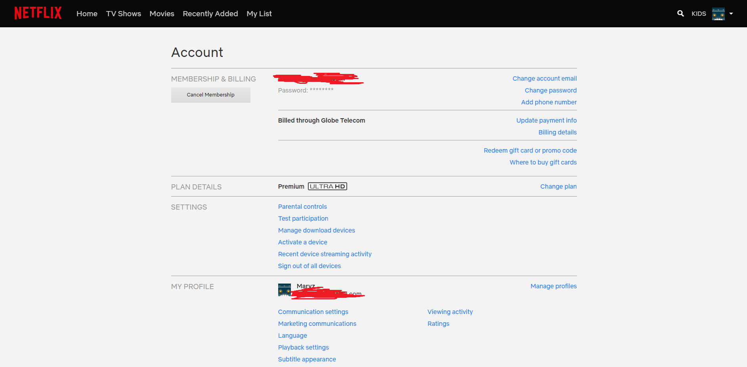Click the SETTINGS section label

[x=189, y=207]
